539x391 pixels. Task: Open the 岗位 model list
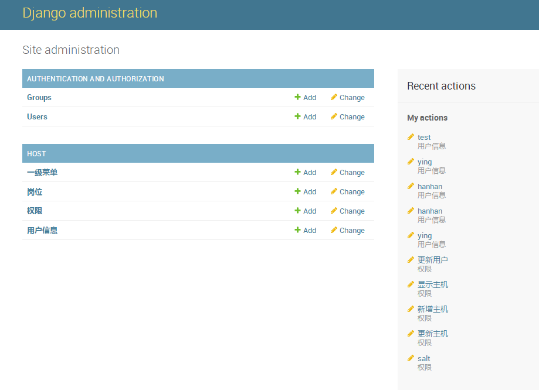(x=35, y=192)
